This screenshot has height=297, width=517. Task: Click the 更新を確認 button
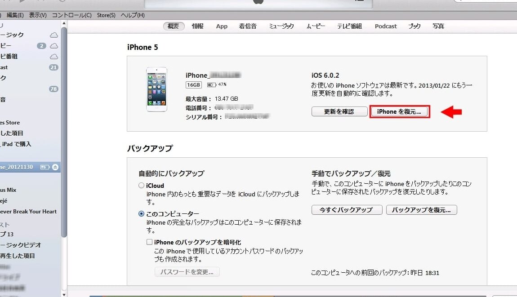pyautogui.click(x=339, y=112)
